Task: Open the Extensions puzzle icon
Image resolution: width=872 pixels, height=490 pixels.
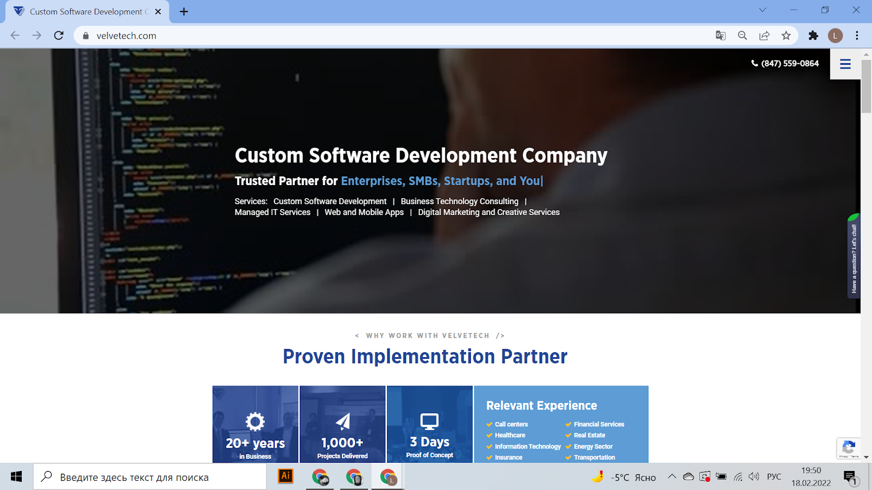Action: (813, 35)
